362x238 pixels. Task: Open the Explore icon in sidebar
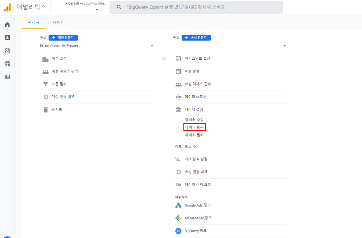click(x=7, y=51)
